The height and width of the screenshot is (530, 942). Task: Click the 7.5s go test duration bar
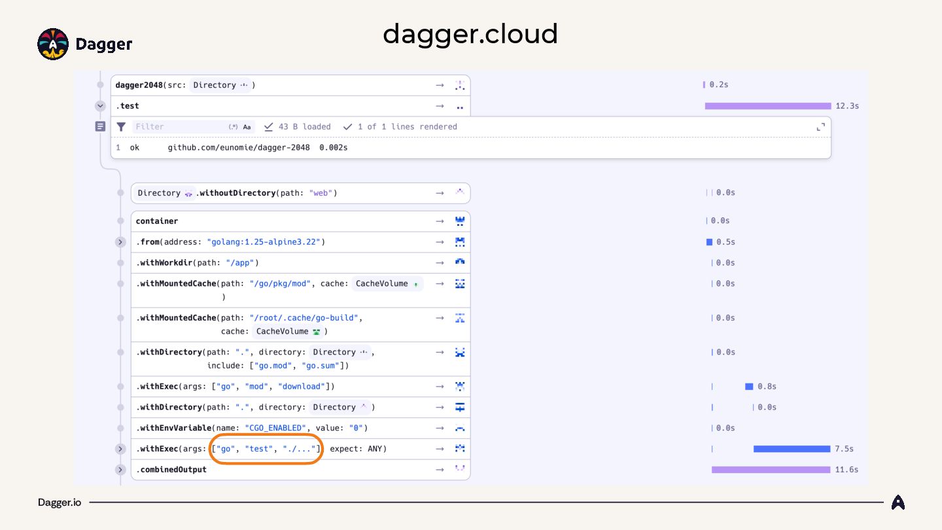792,449
